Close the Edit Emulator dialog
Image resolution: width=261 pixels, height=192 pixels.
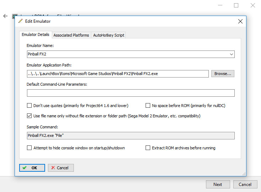click(x=240, y=21)
